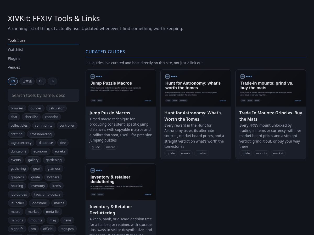Image resolution: width=314 pixels, height=235 pixels.
Task: Open Trade-in mounts guide thumbnail
Action: (x=271, y=88)
